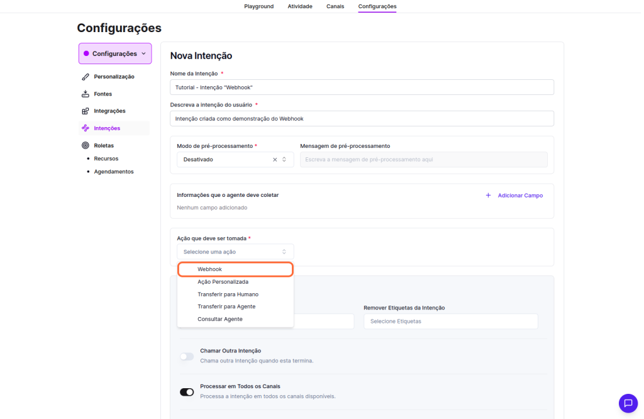644x419 pixels.
Task: Go to the Canais tab
Action: point(335,6)
